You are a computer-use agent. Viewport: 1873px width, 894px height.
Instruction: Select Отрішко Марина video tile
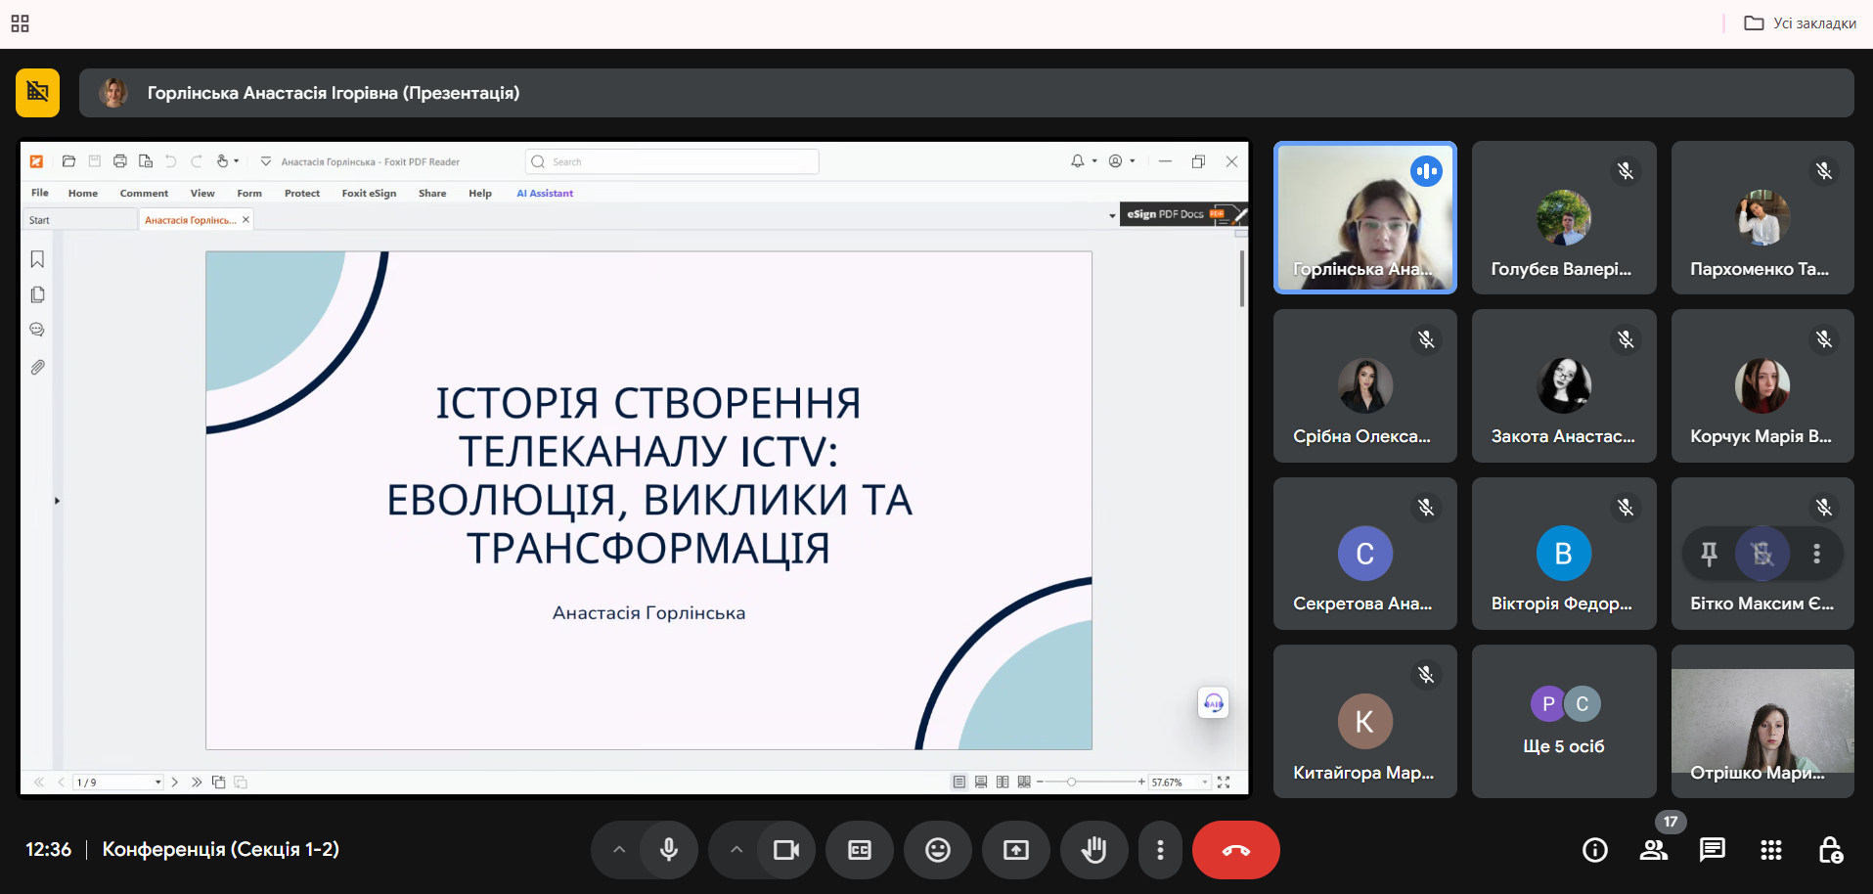tap(1762, 721)
